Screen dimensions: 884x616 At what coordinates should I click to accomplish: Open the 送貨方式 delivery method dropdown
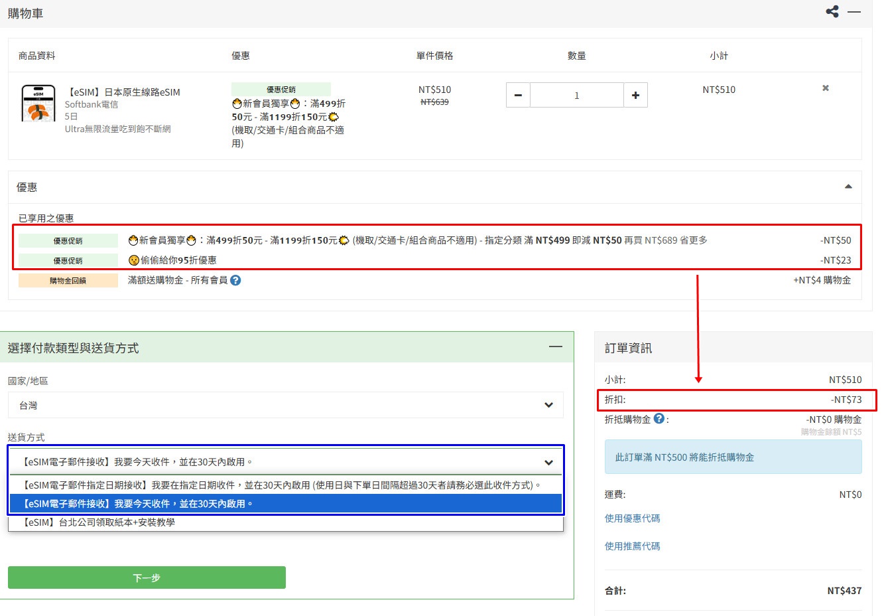pos(285,462)
